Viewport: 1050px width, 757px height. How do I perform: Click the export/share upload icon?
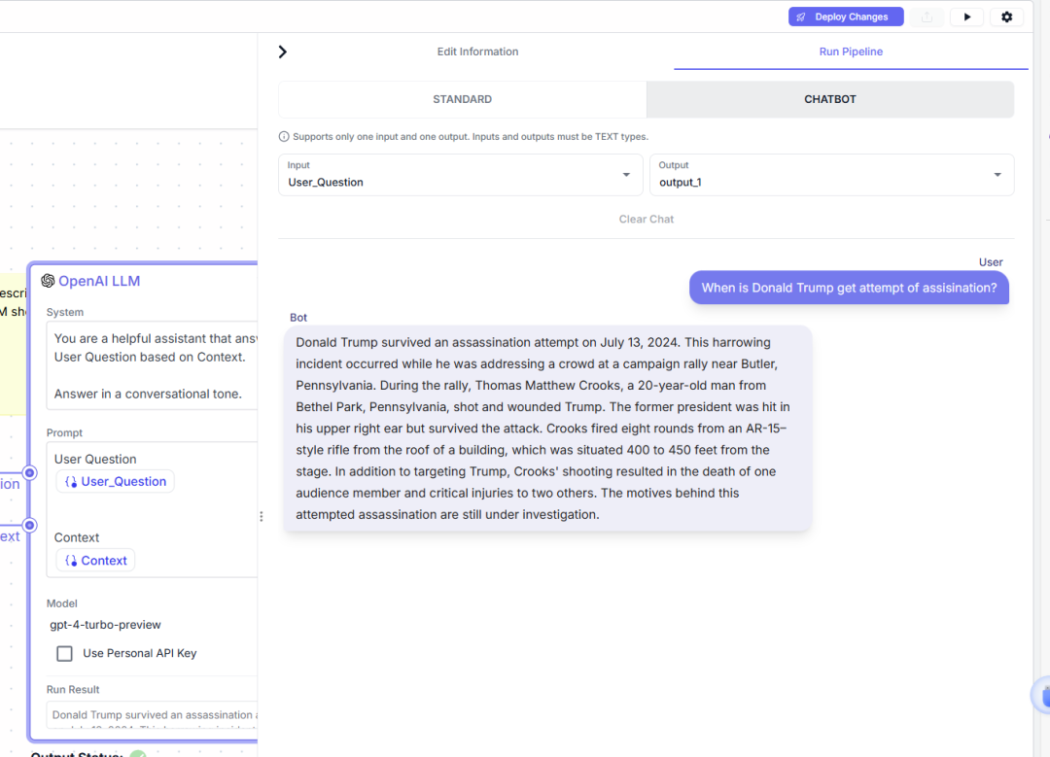click(927, 17)
